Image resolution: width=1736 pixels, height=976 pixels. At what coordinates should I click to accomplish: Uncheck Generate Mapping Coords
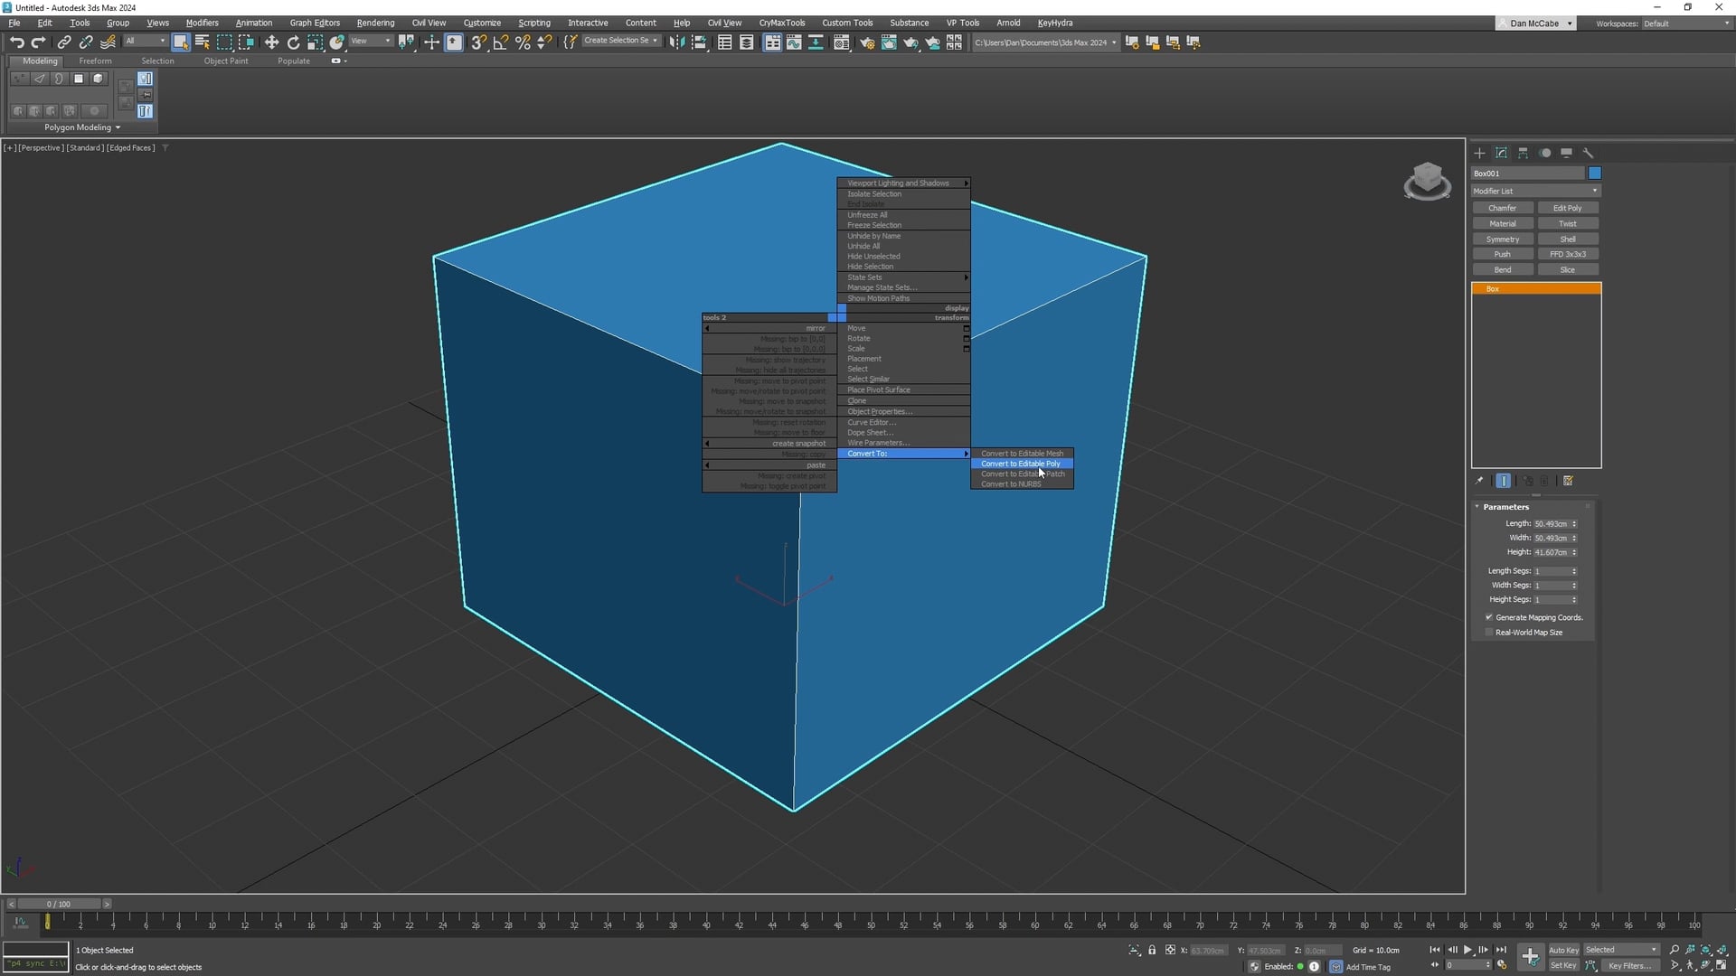pos(1489,617)
